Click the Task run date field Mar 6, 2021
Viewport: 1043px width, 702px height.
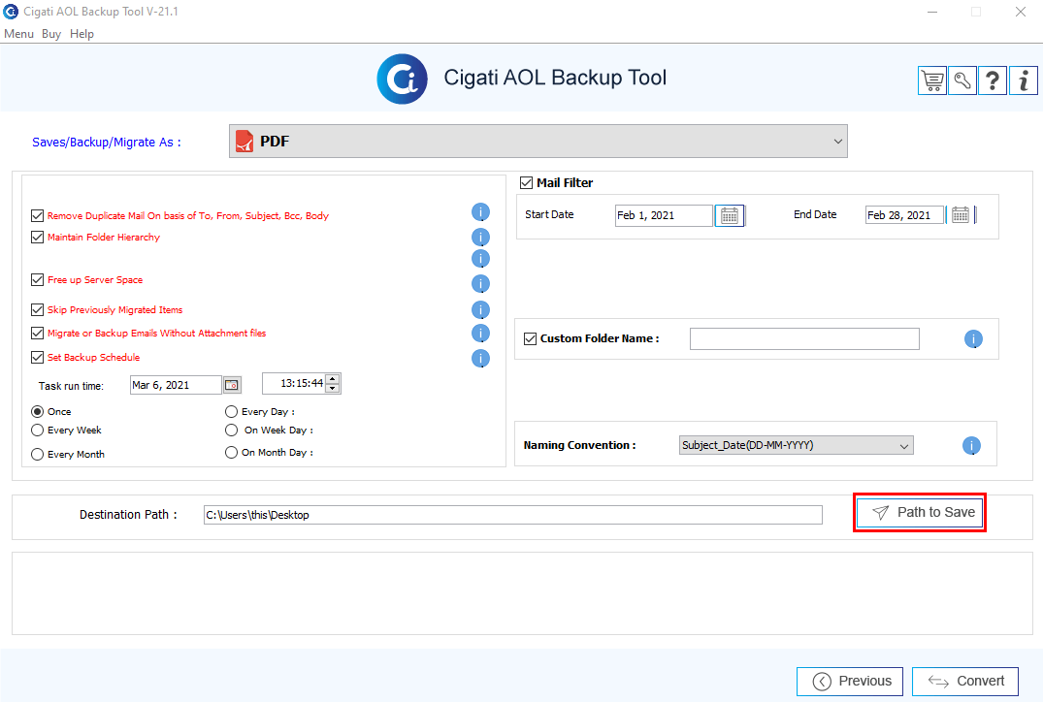coord(176,385)
